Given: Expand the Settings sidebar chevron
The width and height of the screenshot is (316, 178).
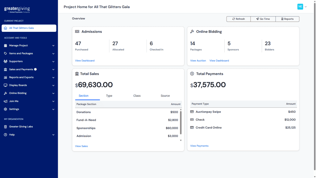Looking at the screenshot, I should coord(53,109).
